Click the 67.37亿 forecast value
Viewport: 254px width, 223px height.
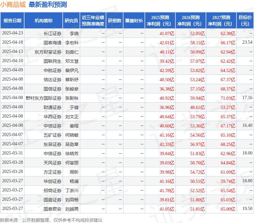point(228,80)
